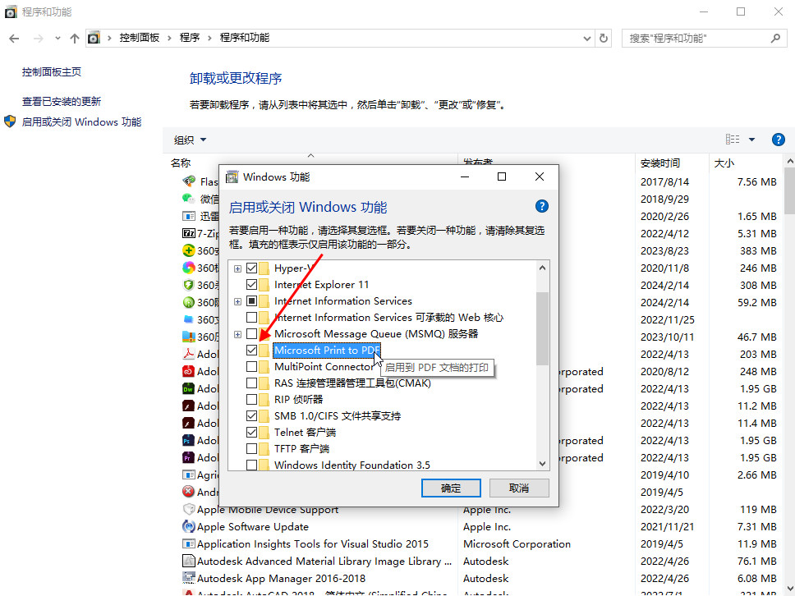Image resolution: width=795 pixels, height=596 pixels.
Task: Select the Adobe Dreamweaver Dw icon
Action: pyautogui.click(x=189, y=388)
